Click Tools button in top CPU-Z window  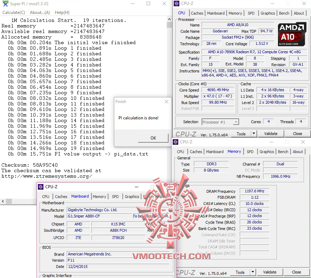click(x=241, y=134)
